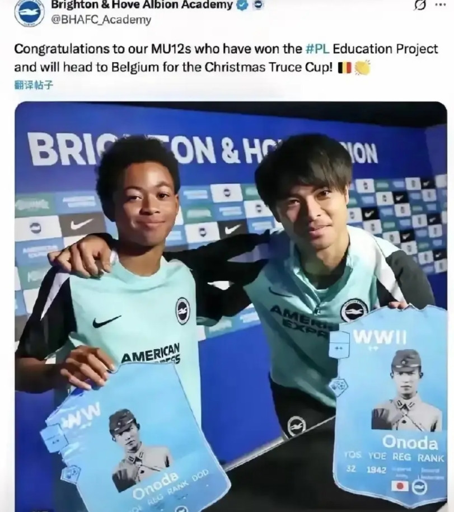This screenshot has width=454, height=512.
Task: Click the 1942 value on the right card
Action: coord(376,470)
